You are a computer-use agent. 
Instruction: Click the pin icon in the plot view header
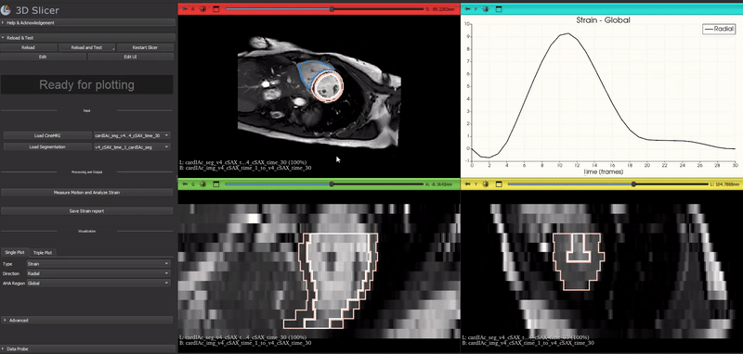coord(467,9)
